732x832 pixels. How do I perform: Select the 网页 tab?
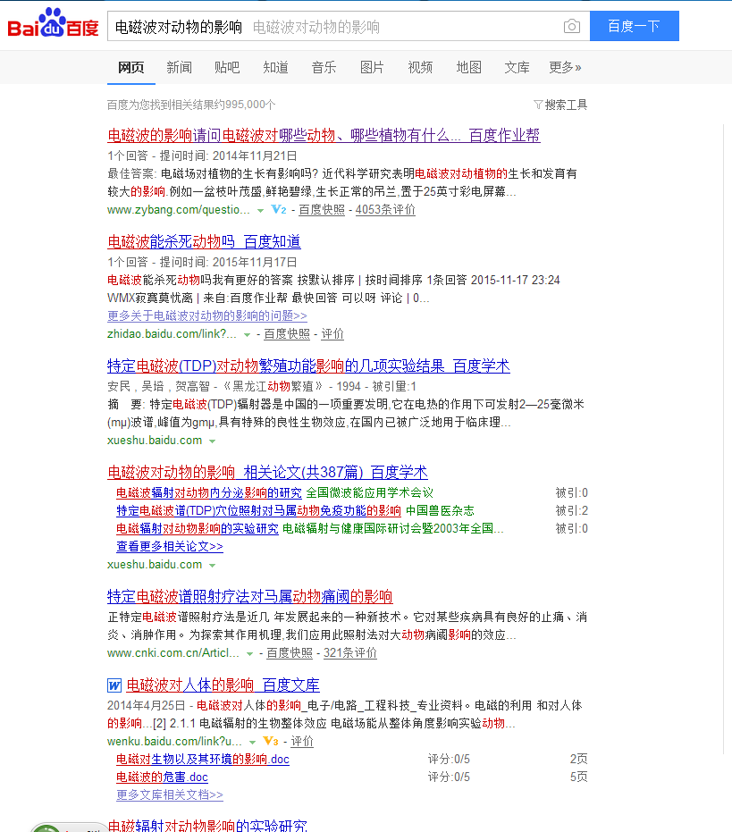click(x=131, y=67)
